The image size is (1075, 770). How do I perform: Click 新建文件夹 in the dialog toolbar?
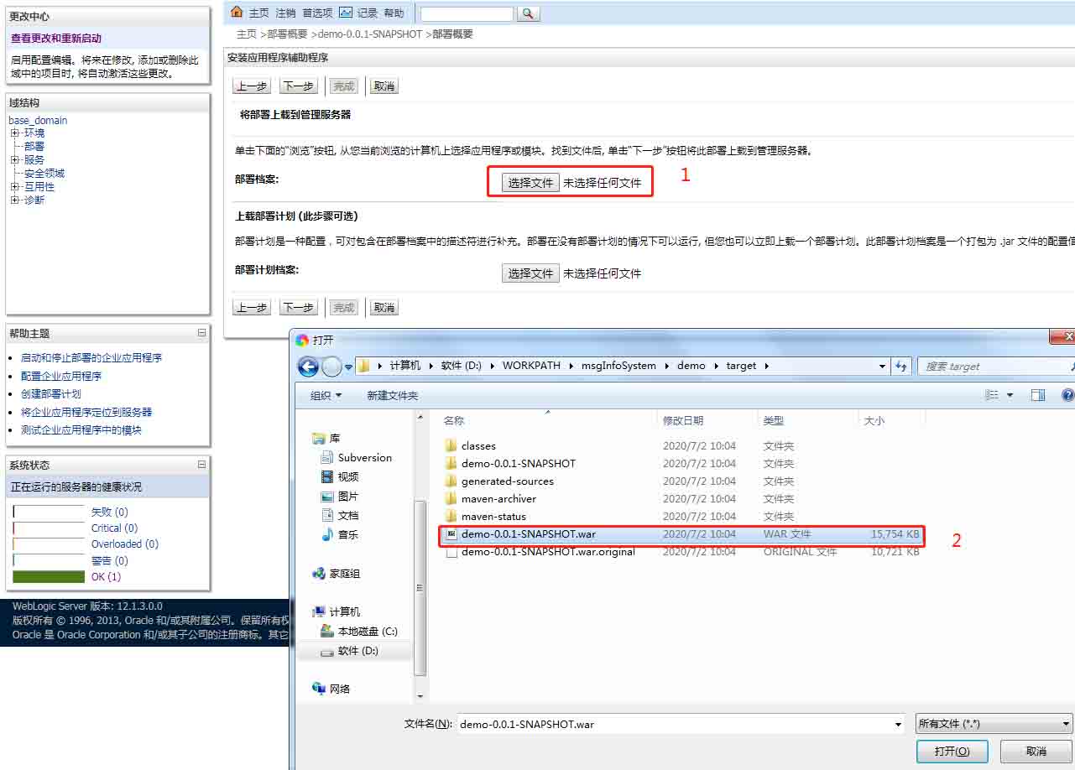click(392, 395)
